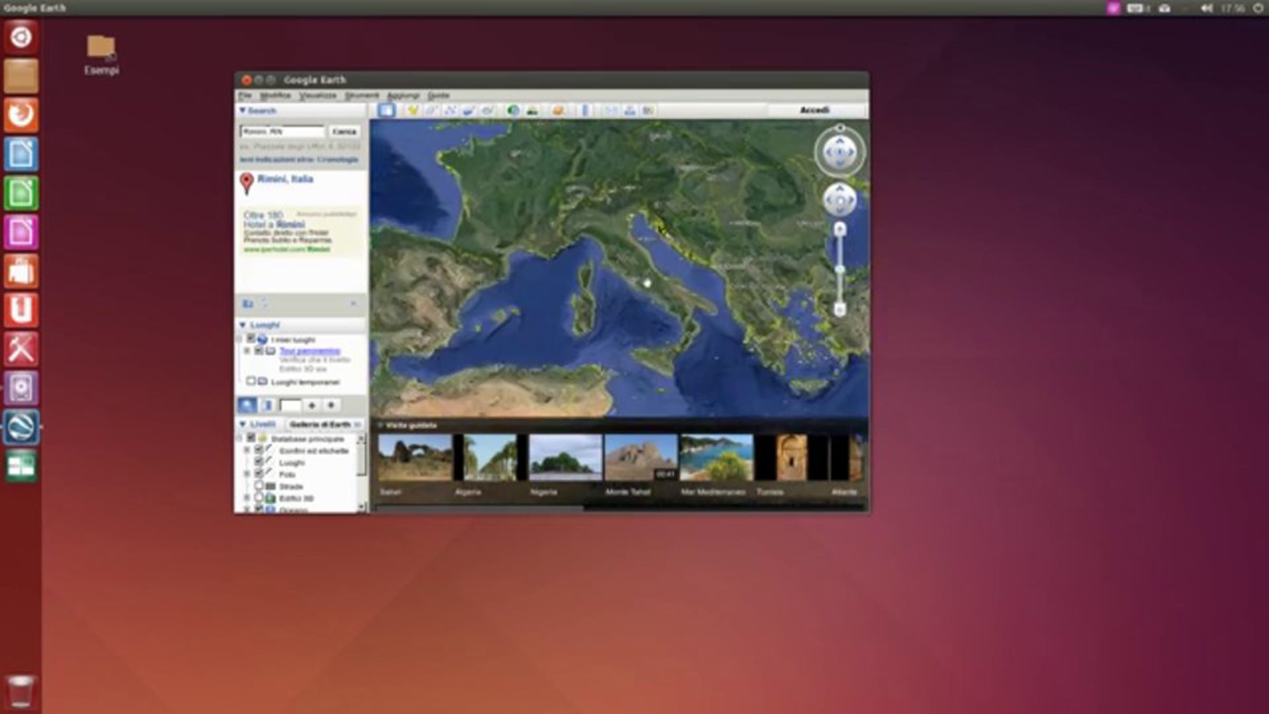
Task: Check the Luoghi temporanei checkbox
Action: [x=251, y=381]
